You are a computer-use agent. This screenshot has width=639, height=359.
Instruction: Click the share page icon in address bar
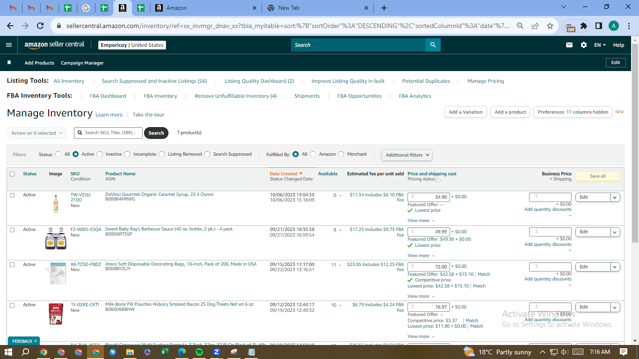535,26
